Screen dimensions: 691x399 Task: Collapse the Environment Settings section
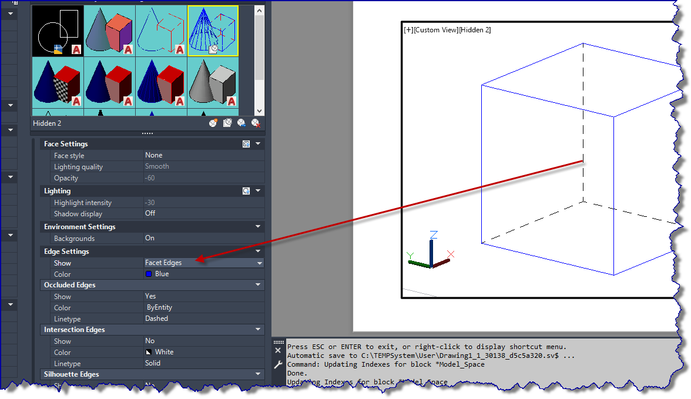point(258,227)
